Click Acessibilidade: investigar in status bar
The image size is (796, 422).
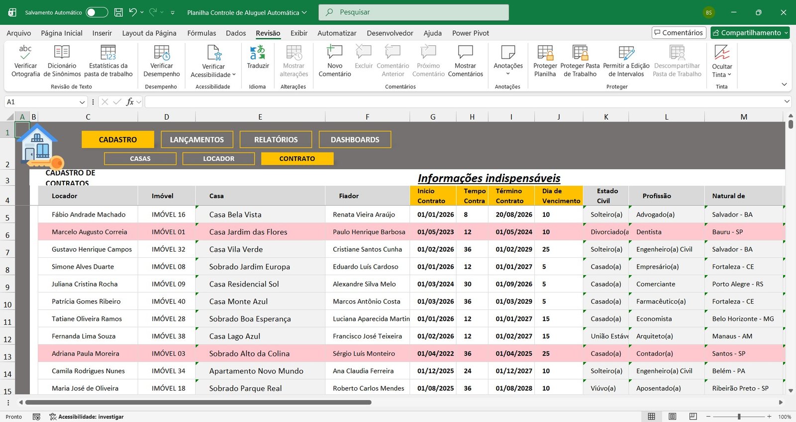pos(86,417)
